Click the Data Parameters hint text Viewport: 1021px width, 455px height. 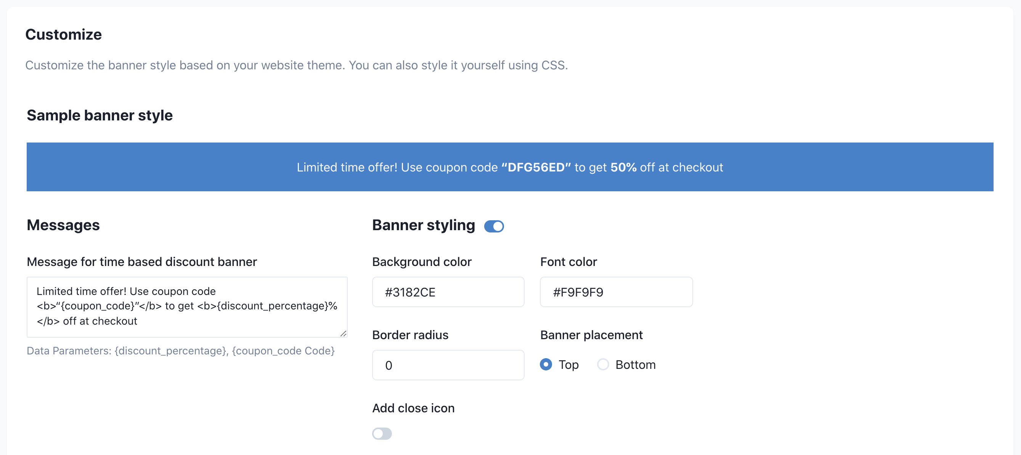point(181,351)
